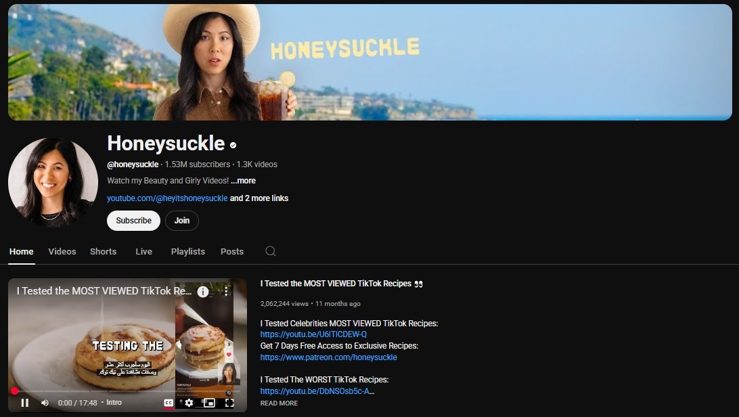739x417 pixels.
Task: Click the video title overlay in the player
Action: 104,291
